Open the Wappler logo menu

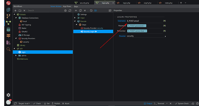click(x=8, y=3)
